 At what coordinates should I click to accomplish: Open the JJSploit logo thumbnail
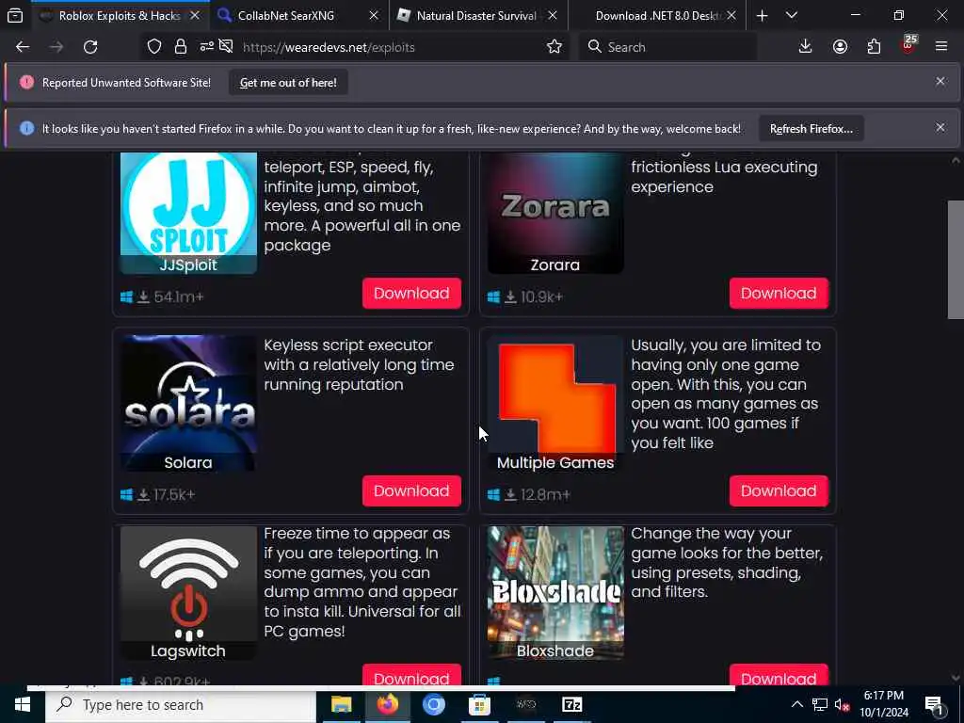pos(188,213)
